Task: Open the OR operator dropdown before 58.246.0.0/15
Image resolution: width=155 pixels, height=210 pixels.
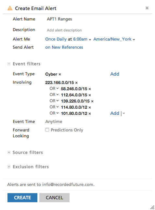Action: [54, 89]
